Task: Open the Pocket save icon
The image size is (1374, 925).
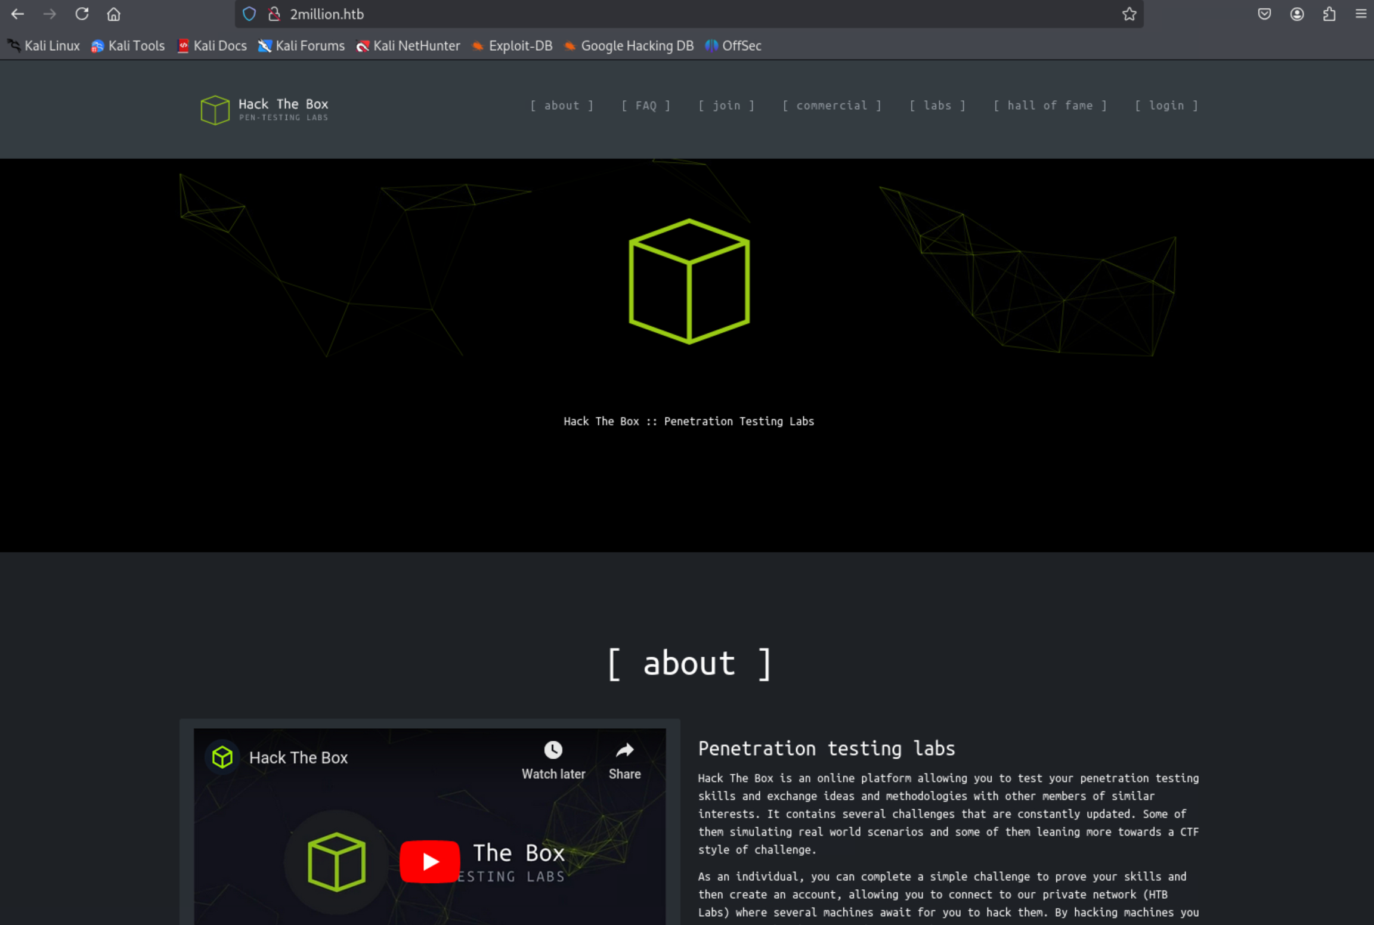Action: 1264,14
